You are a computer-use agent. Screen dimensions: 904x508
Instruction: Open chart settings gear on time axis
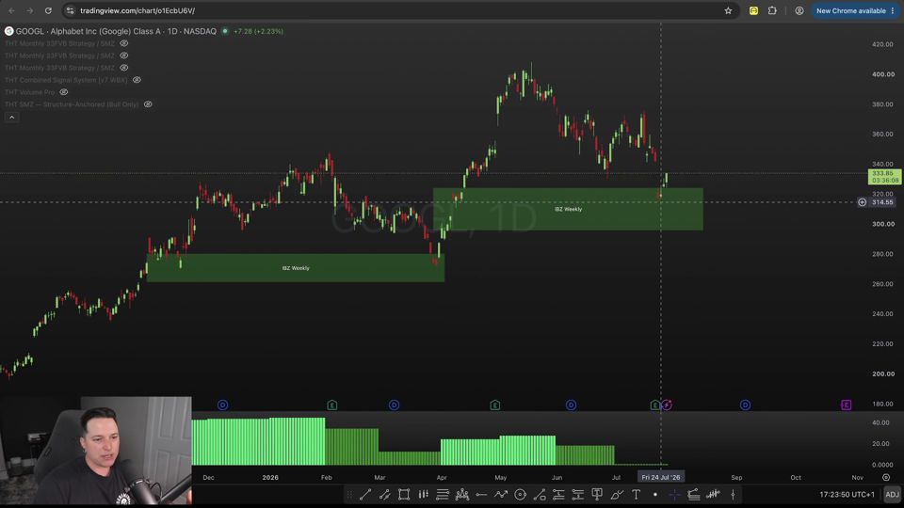(x=886, y=478)
